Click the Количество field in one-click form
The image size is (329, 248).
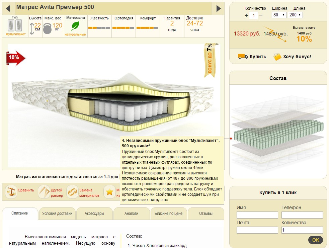click(x=302, y=230)
